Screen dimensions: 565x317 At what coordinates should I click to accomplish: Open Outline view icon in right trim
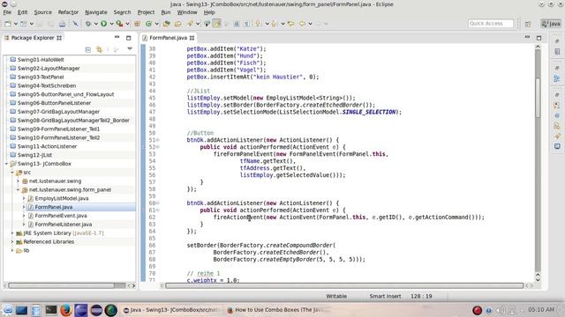click(557, 78)
